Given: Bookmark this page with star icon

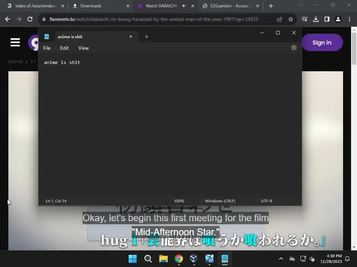Looking at the screenshot, I should point(291,19).
